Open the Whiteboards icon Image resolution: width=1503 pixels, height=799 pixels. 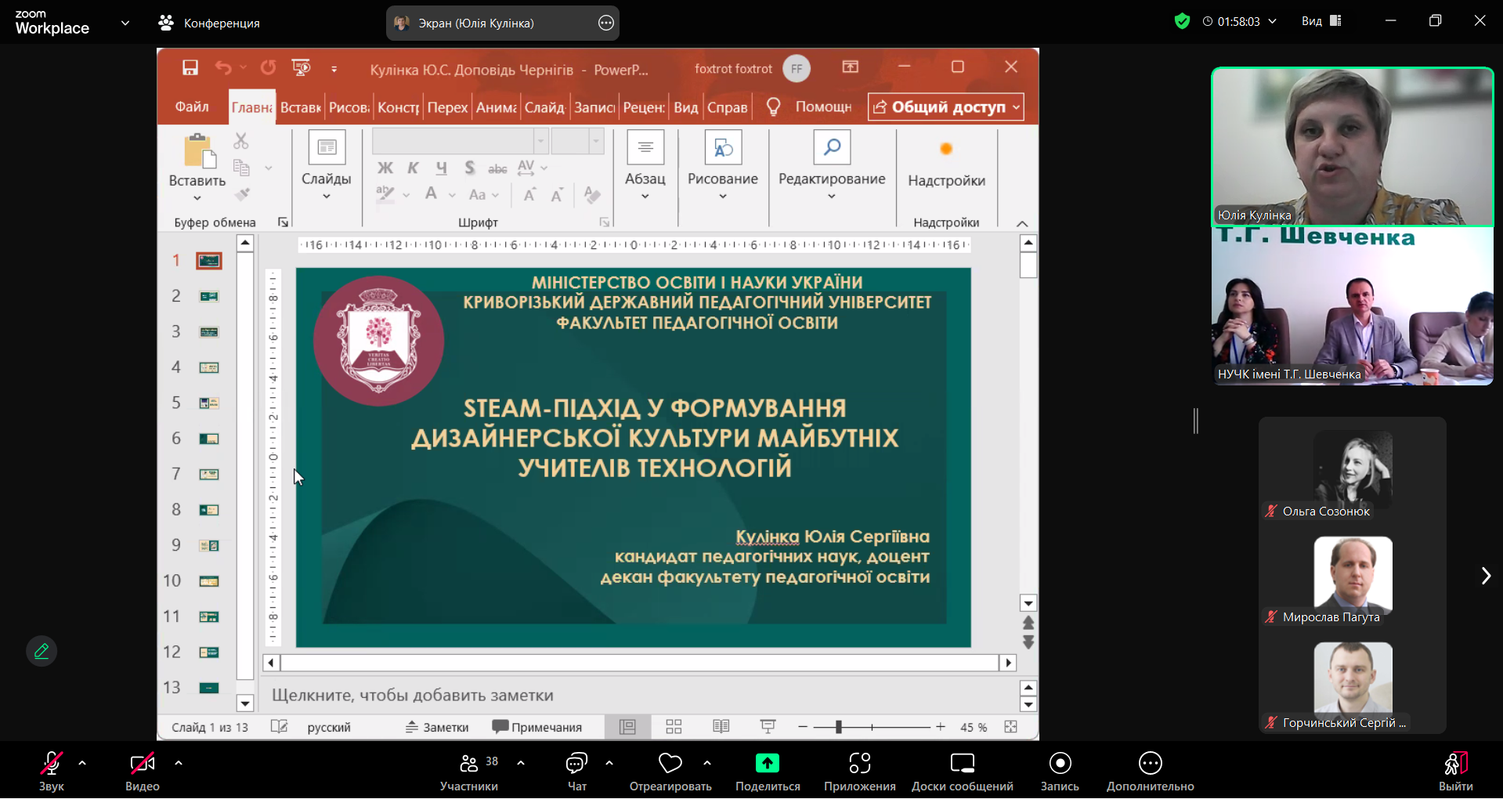[962, 764]
